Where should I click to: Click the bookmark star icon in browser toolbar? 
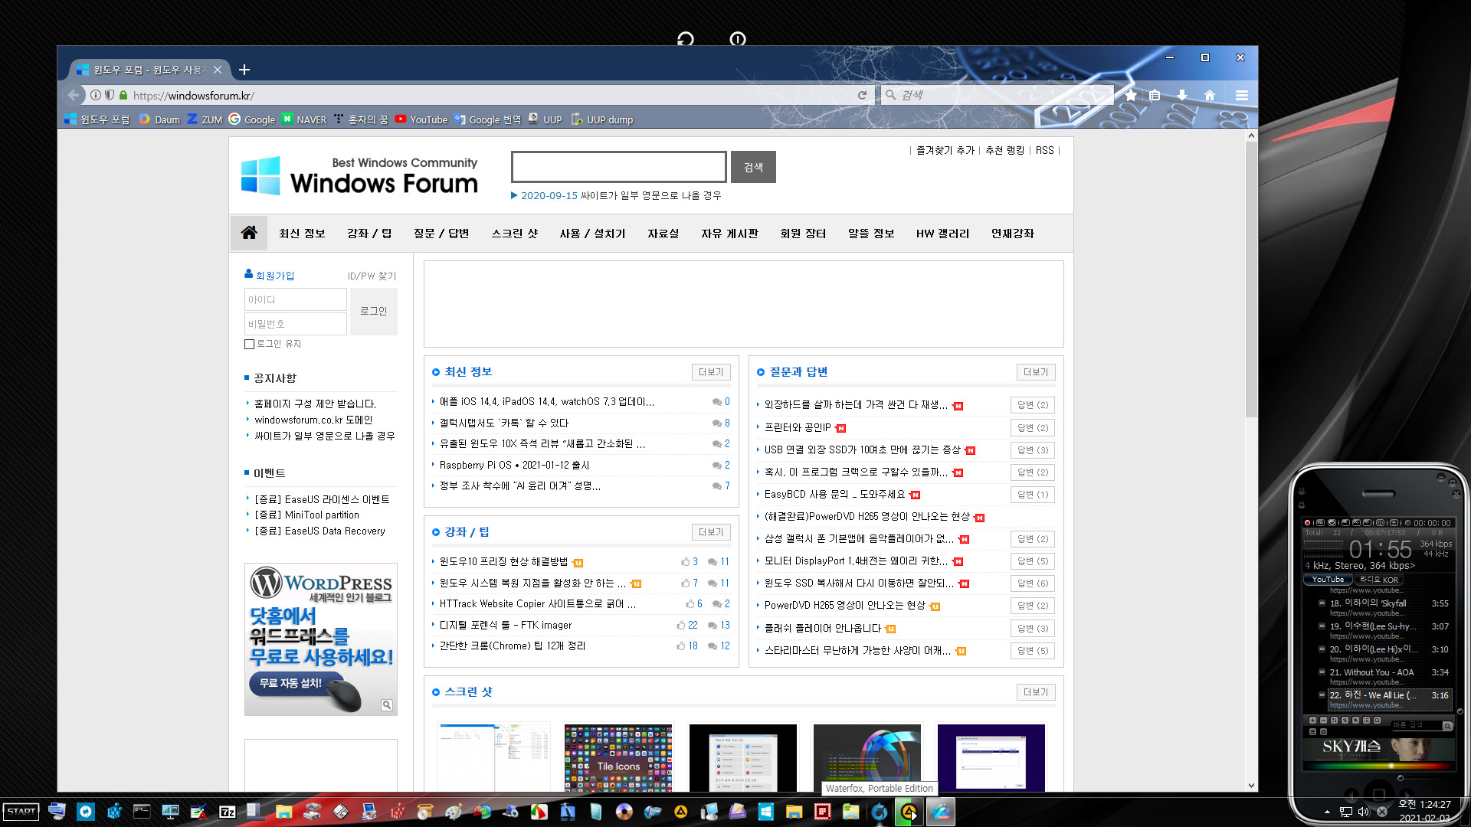point(1131,95)
